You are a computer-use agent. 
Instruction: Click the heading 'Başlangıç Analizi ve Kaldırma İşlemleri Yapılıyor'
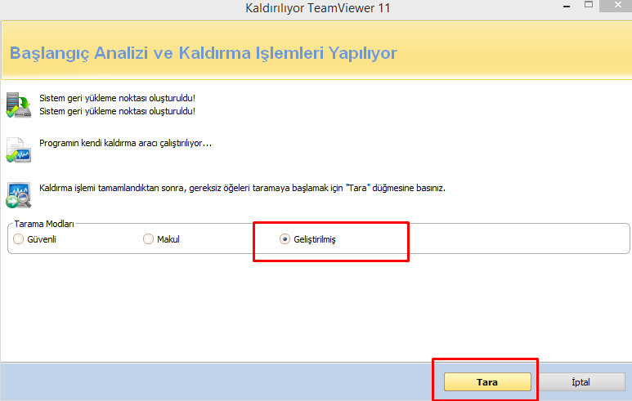pos(203,53)
